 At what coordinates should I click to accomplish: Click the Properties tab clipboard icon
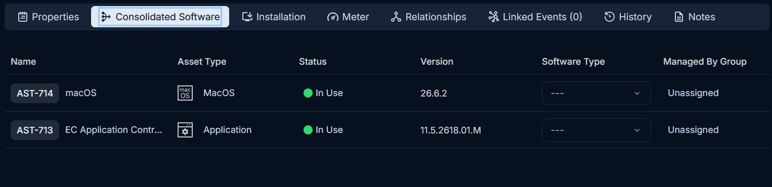click(x=22, y=17)
